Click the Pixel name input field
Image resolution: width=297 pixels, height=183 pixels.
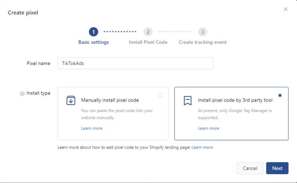coord(135,63)
